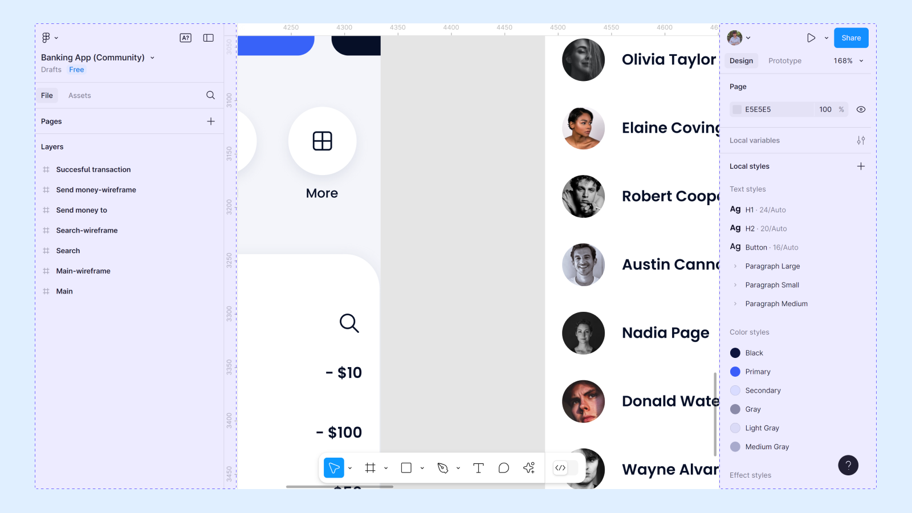Open the comment tool
Screen dimensions: 912x513
[503, 467]
